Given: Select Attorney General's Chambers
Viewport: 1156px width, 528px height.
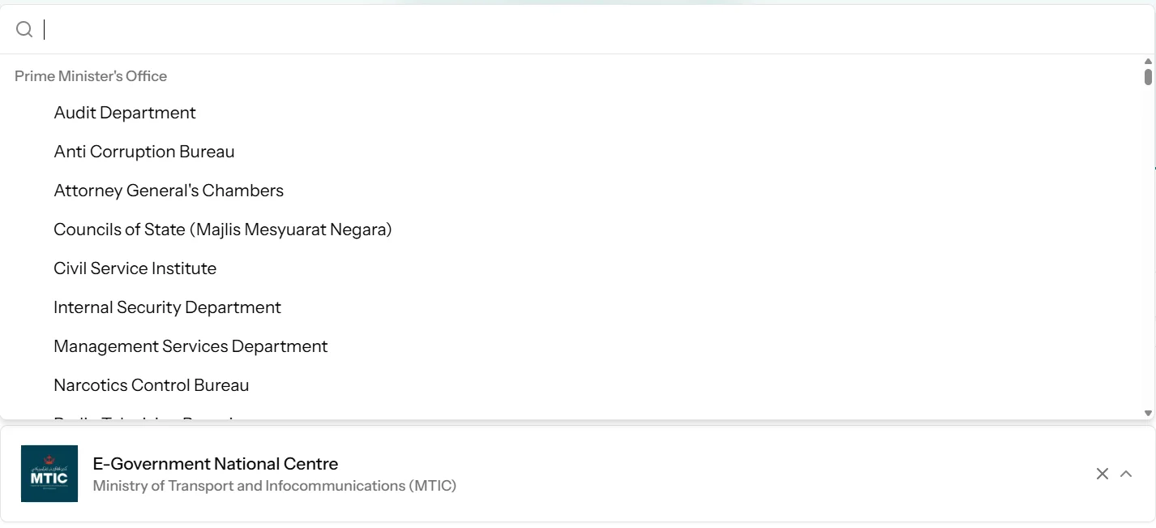Looking at the screenshot, I should click(169, 191).
